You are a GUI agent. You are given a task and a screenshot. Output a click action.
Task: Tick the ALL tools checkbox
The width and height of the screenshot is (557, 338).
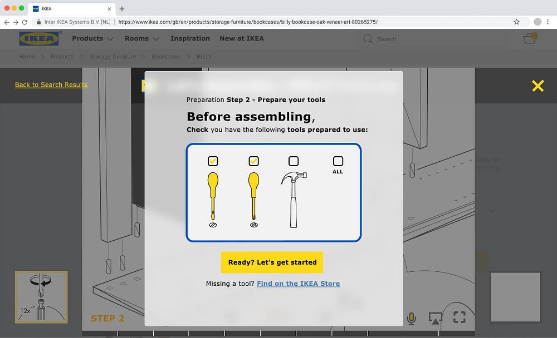coord(338,161)
